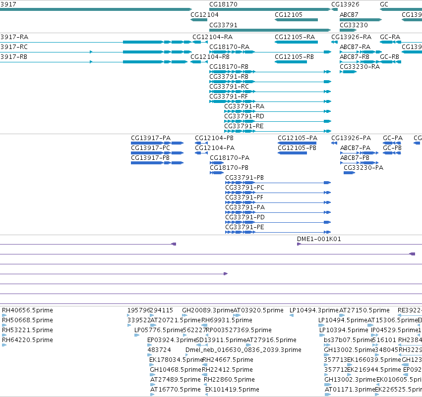Select the CG33791-RB transcript label
422x397 pixels.
tap(229, 77)
